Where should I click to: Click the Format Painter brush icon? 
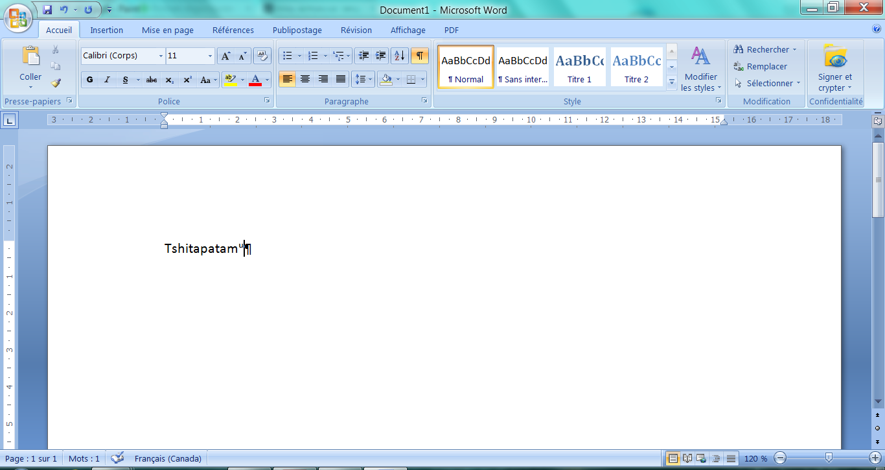point(56,83)
